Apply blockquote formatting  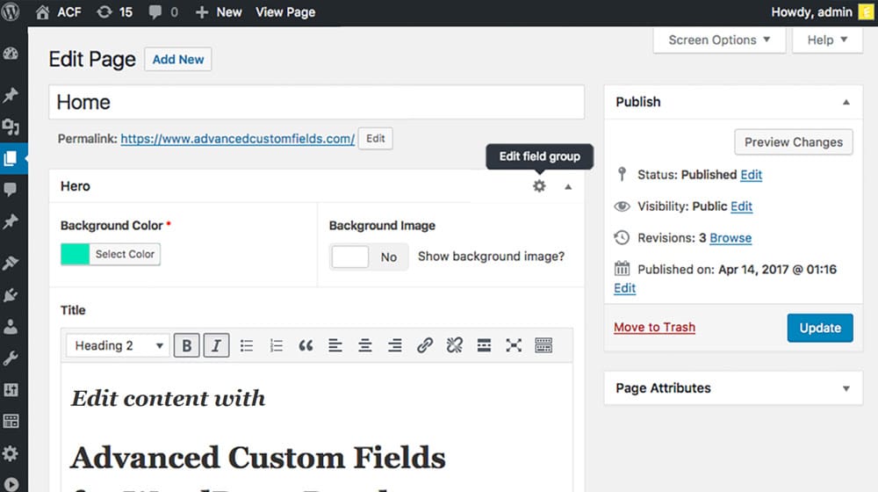pyautogui.click(x=306, y=345)
